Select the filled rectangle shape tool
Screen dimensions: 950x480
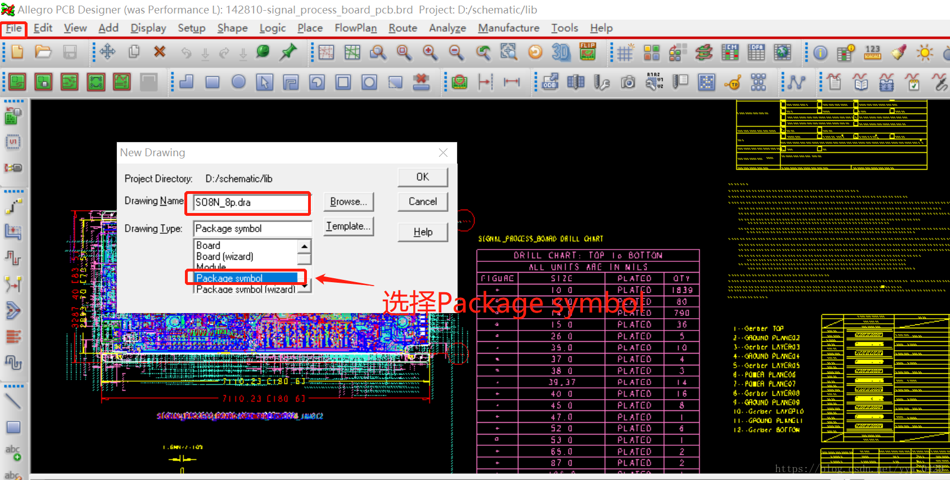pos(212,82)
